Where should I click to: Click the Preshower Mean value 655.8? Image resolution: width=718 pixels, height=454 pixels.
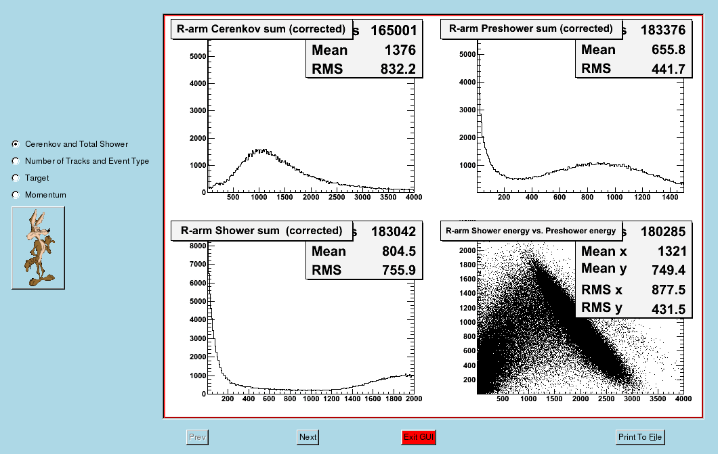[668, 50]
